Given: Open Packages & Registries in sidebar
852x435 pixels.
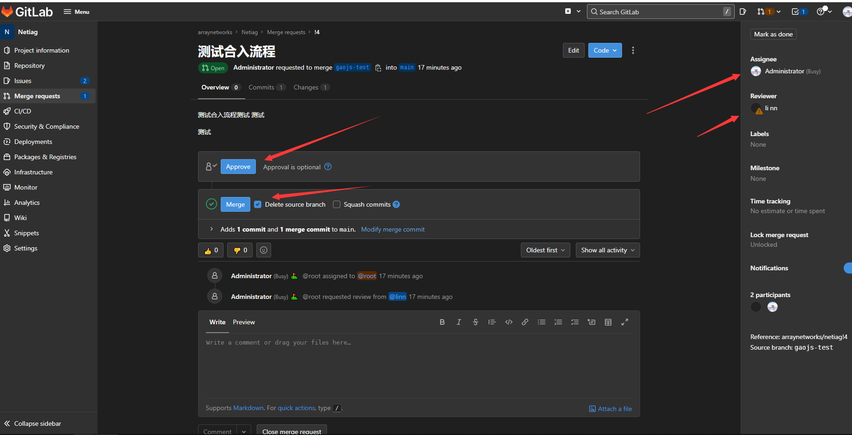Looking at the screenshot, I should coord(45,157).
